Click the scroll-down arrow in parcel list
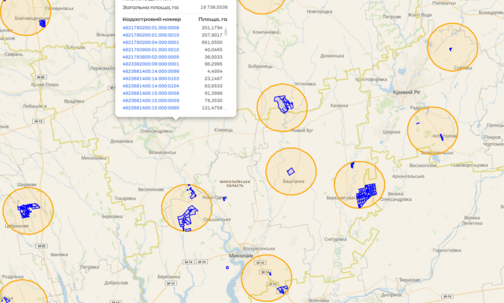This screenshot has height=303, width=504. point(226,108)
